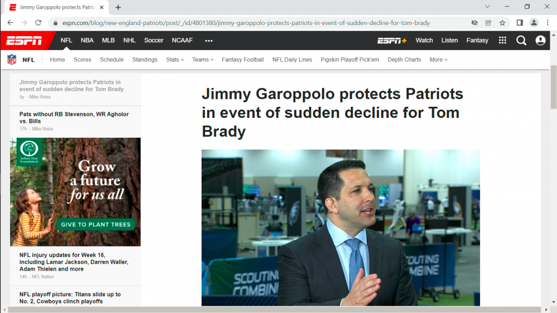
Task: Open more sports ellipsis menu
Action: tap(209, 41)
